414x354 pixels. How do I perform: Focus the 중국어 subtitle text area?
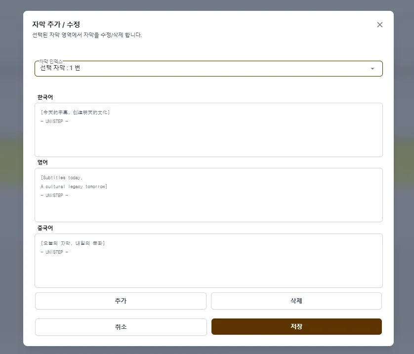point(208,261)
